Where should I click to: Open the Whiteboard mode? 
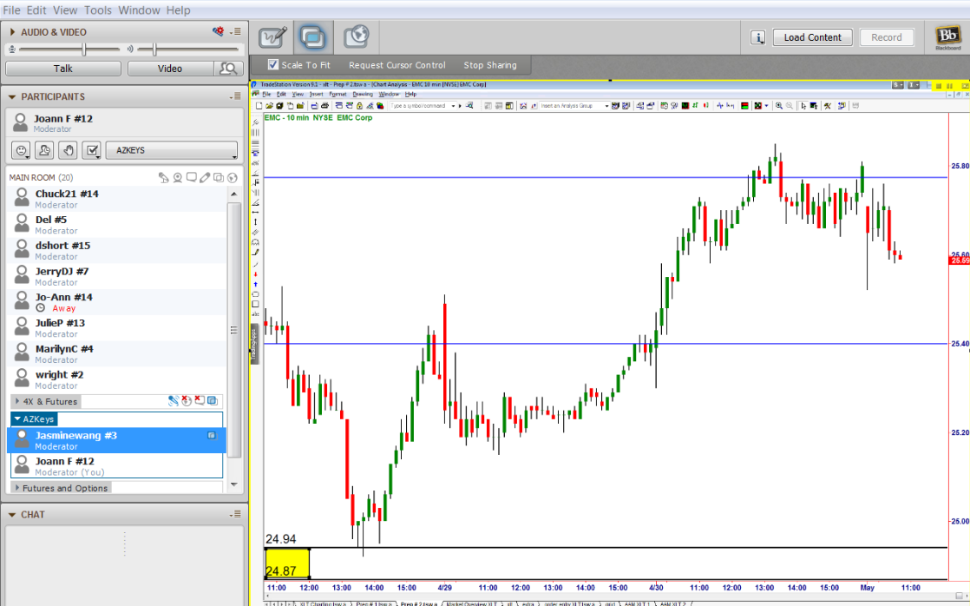273,37
